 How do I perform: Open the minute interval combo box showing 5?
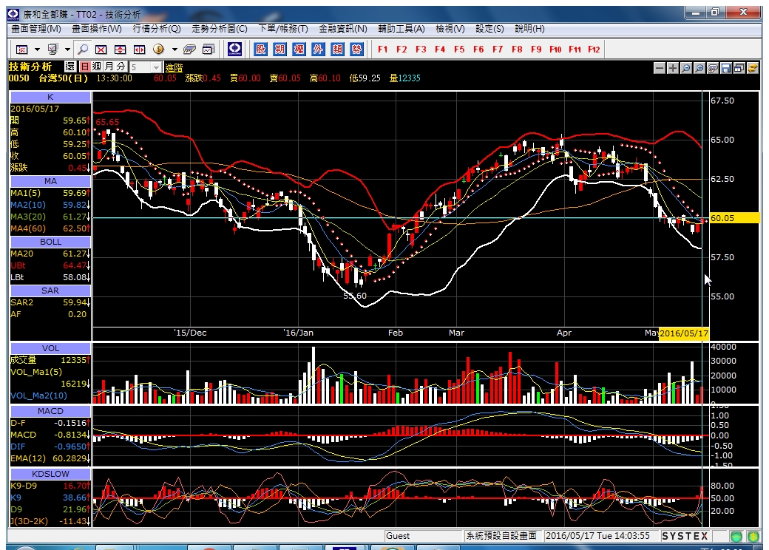pyautogui.click(x=146, y=67)
